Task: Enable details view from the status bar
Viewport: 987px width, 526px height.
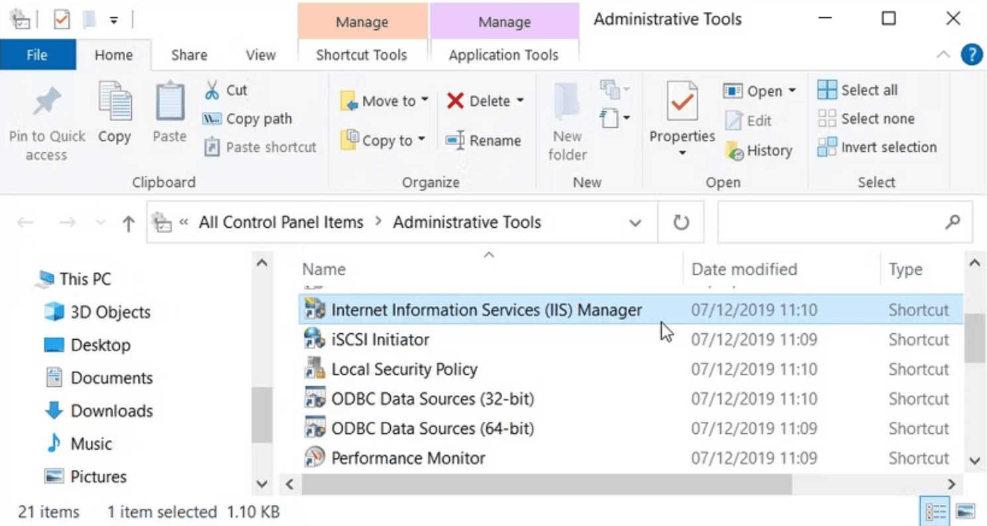Action: [x=935, y=511]
